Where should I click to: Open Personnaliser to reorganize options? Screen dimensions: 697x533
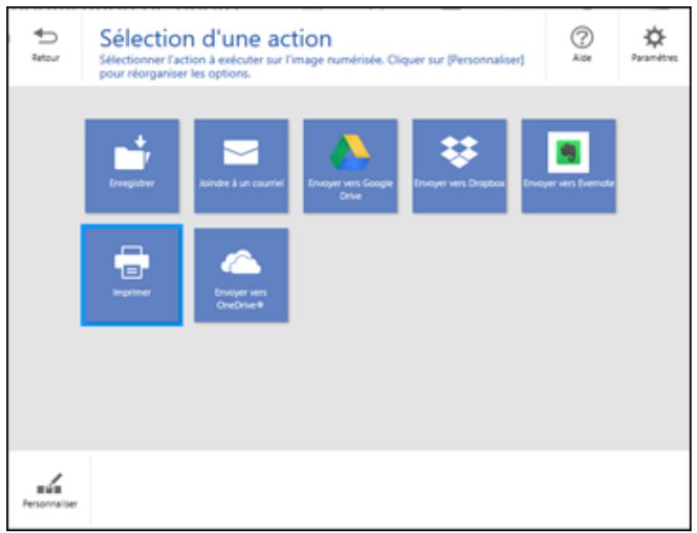[x=50, y=490]
